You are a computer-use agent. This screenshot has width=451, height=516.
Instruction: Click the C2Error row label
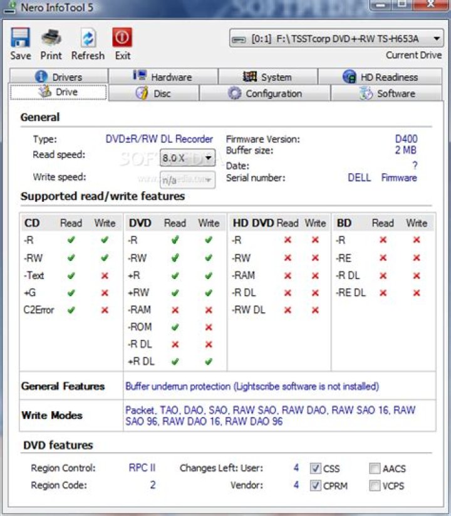pyautogui.click(x=39, y=310)
